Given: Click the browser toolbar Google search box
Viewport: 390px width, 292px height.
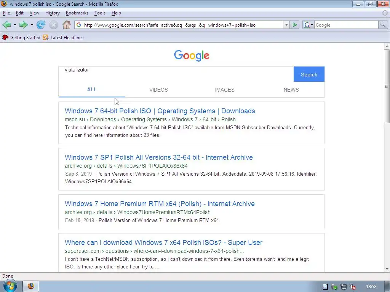Looking at the screenshot, I should coord(347,25).
